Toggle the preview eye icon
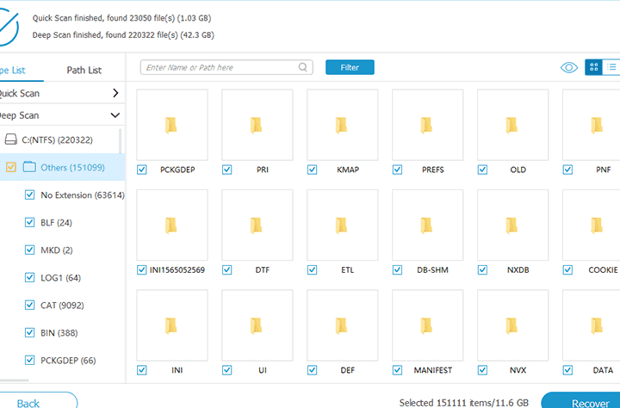 [x=569, y=67]
